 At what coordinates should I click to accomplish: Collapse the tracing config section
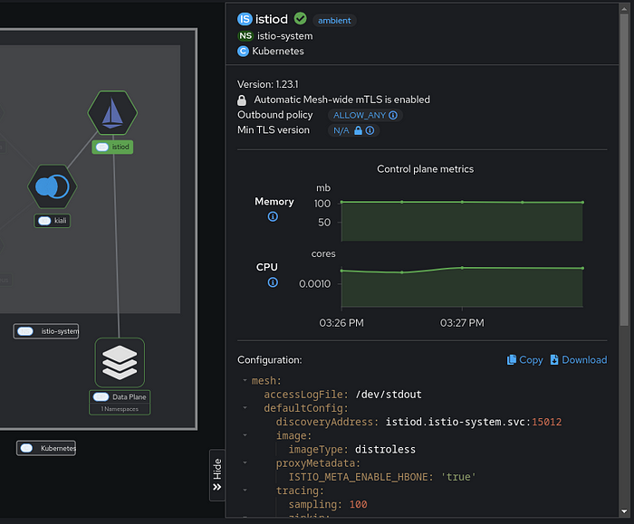pyautogui.click(x=245, y=491)
